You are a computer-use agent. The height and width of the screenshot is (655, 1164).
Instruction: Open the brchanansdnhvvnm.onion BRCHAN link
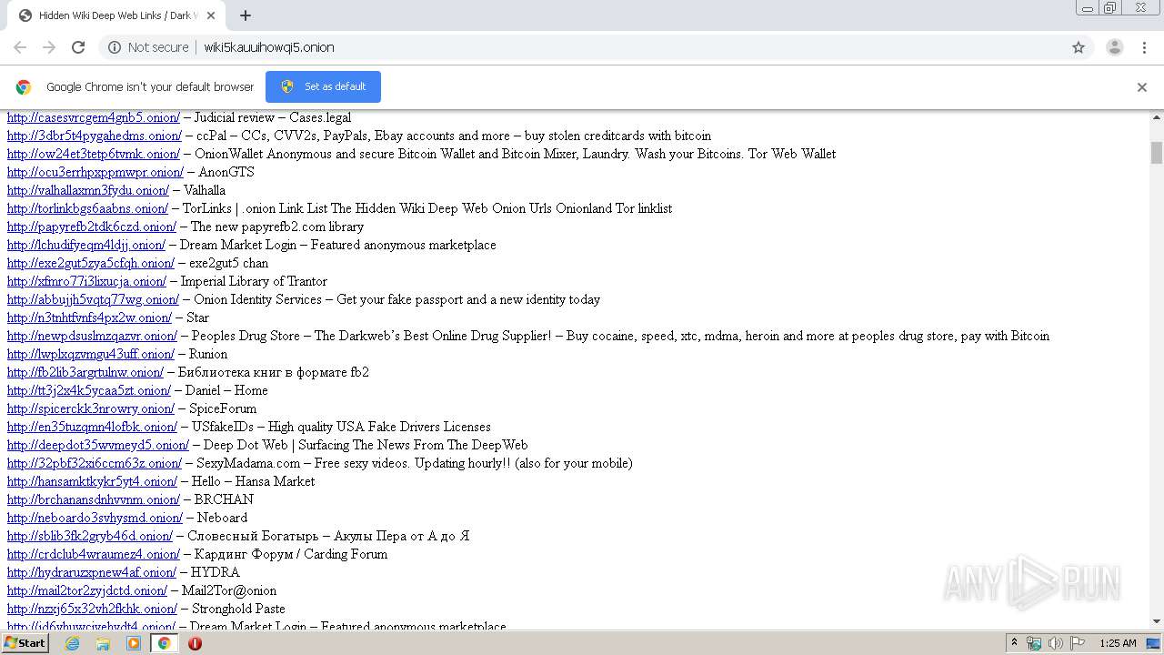[94, 499]
